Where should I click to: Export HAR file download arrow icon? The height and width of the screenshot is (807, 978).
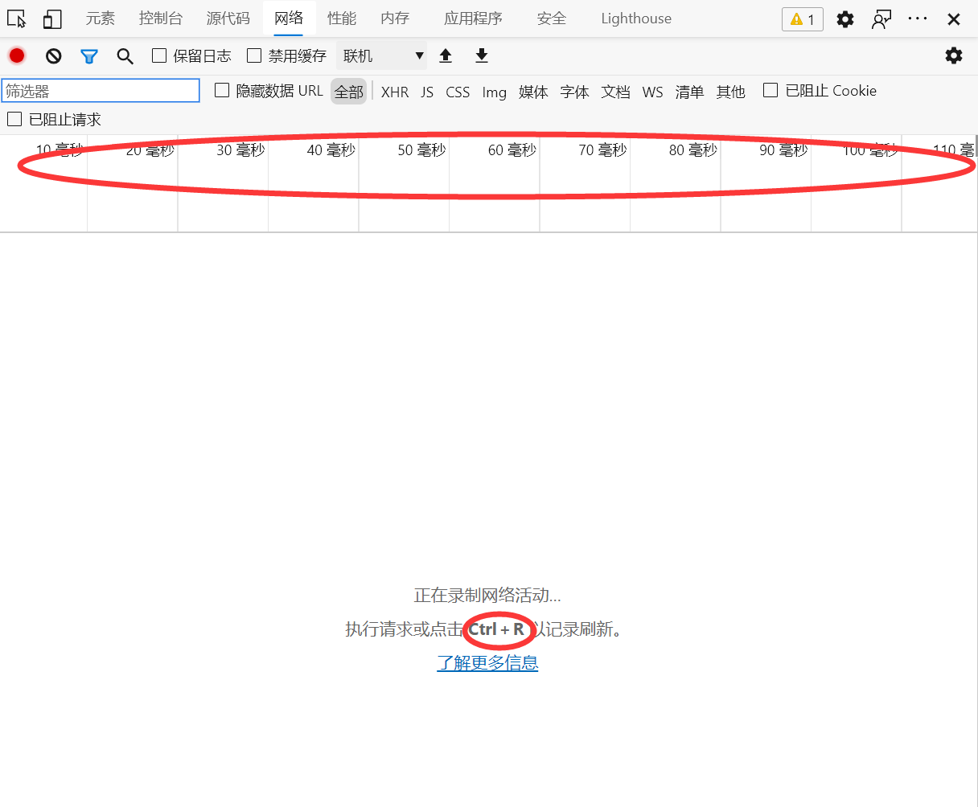[x=482, y=55]
